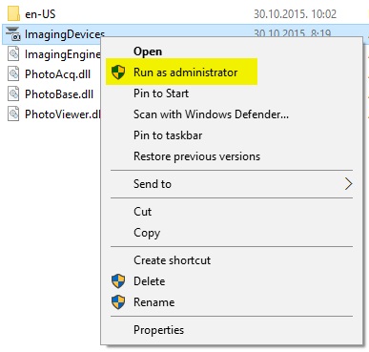Choose Open from the context menu

(x=148, y=52)
